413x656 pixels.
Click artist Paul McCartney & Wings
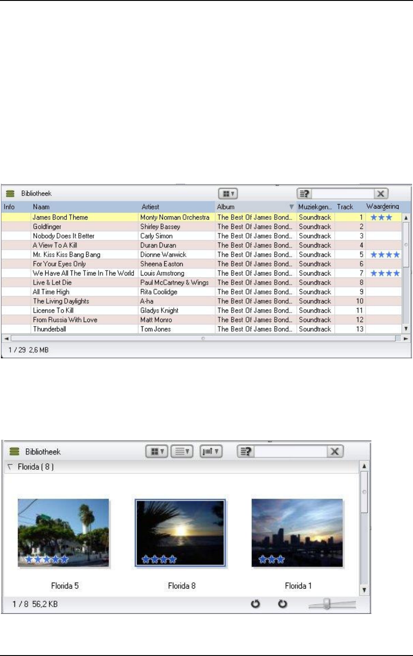pos(174,282)
